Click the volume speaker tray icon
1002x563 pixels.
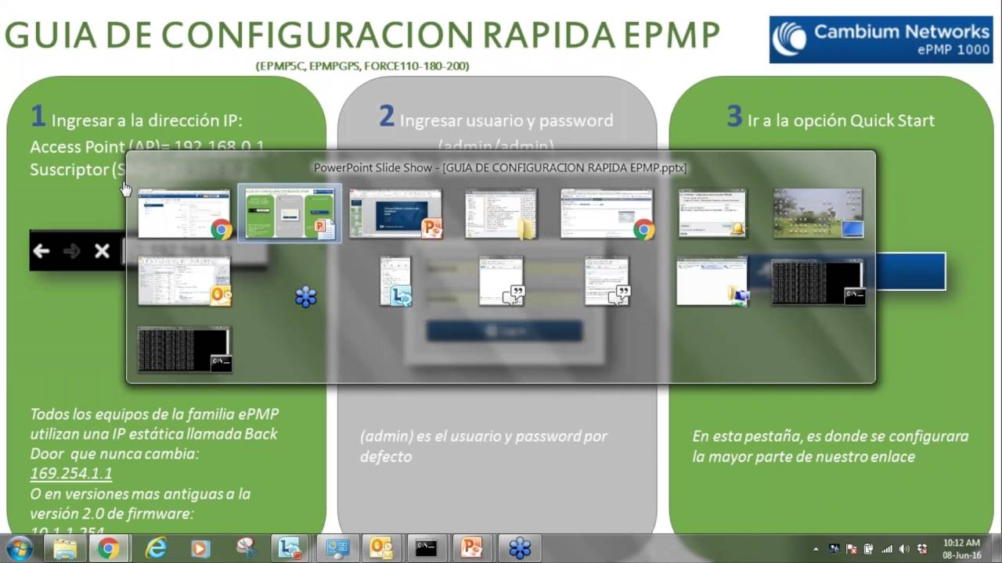point(904,549)
